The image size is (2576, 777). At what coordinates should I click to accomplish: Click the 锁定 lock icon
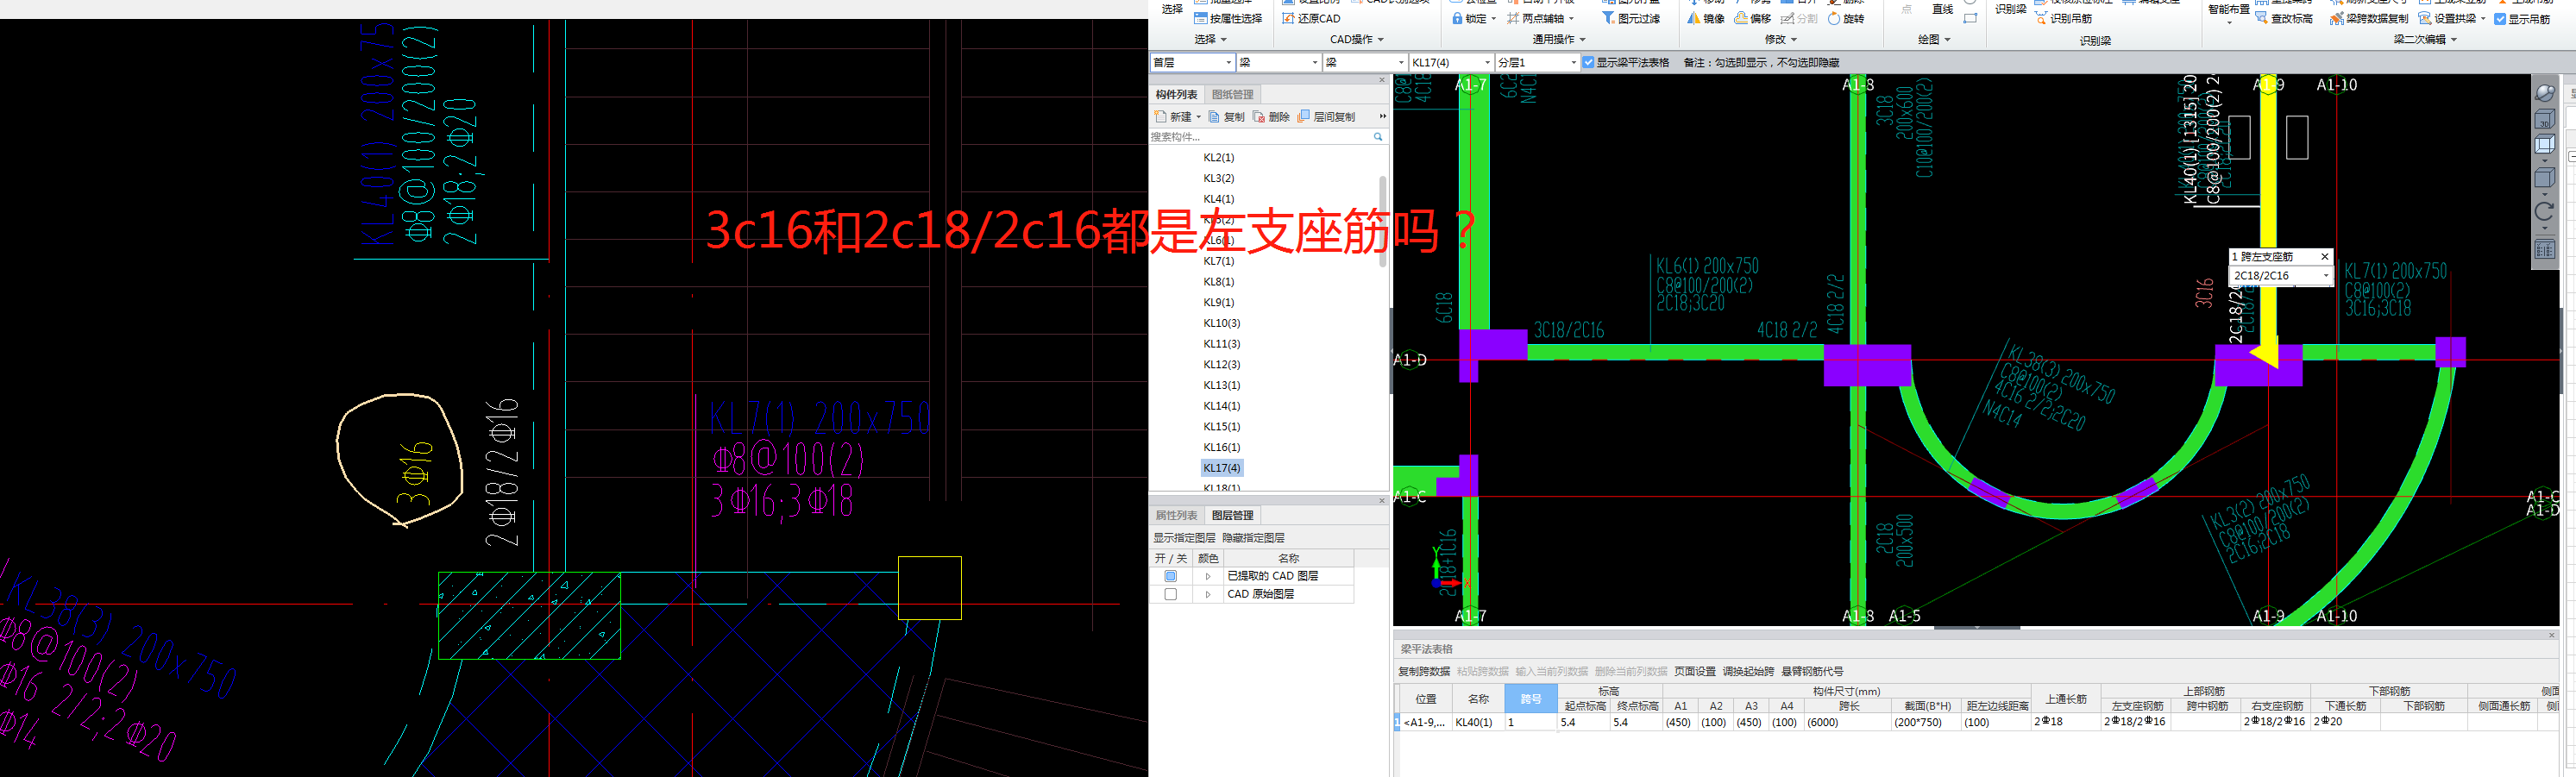click(1457, 19)
